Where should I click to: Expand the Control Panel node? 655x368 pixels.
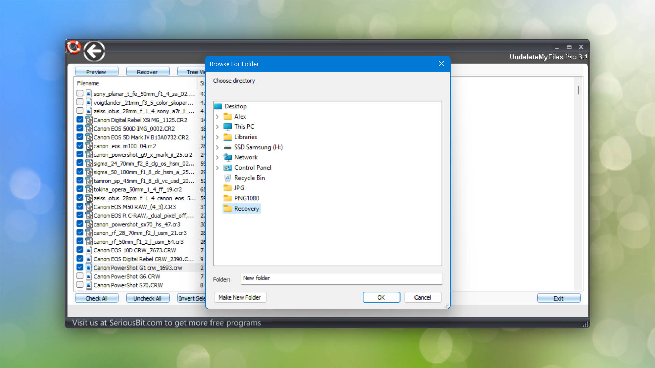click(x=217, y=168)
